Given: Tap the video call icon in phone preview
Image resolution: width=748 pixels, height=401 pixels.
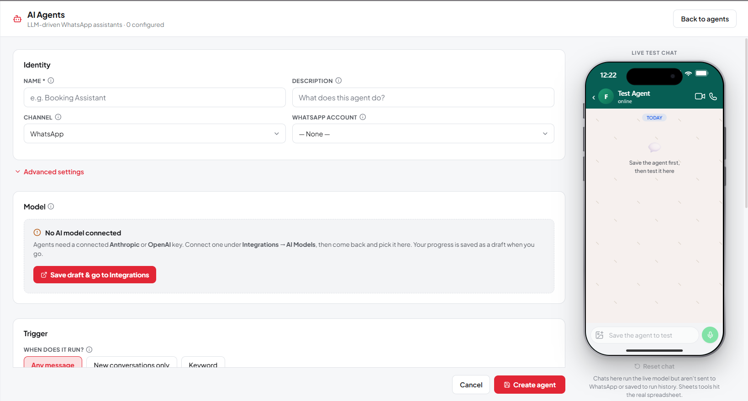Looking at the screenshot, I should pyautogui.click(x=700, y=96).
